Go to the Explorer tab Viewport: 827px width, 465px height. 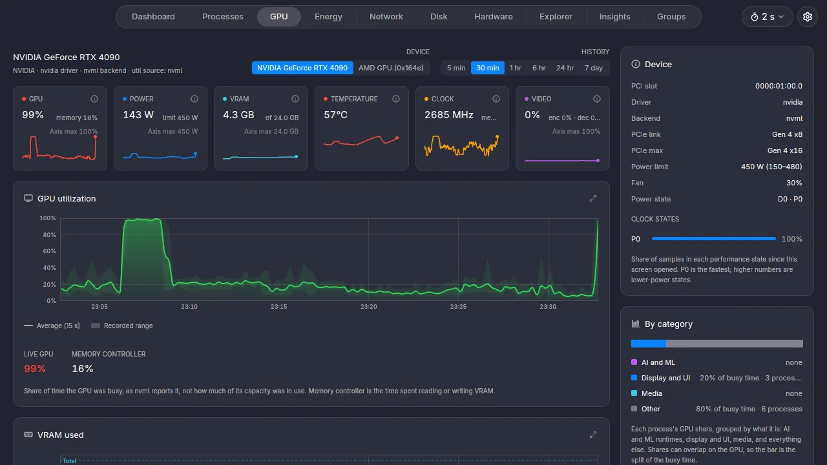click(x=556, y=17)
